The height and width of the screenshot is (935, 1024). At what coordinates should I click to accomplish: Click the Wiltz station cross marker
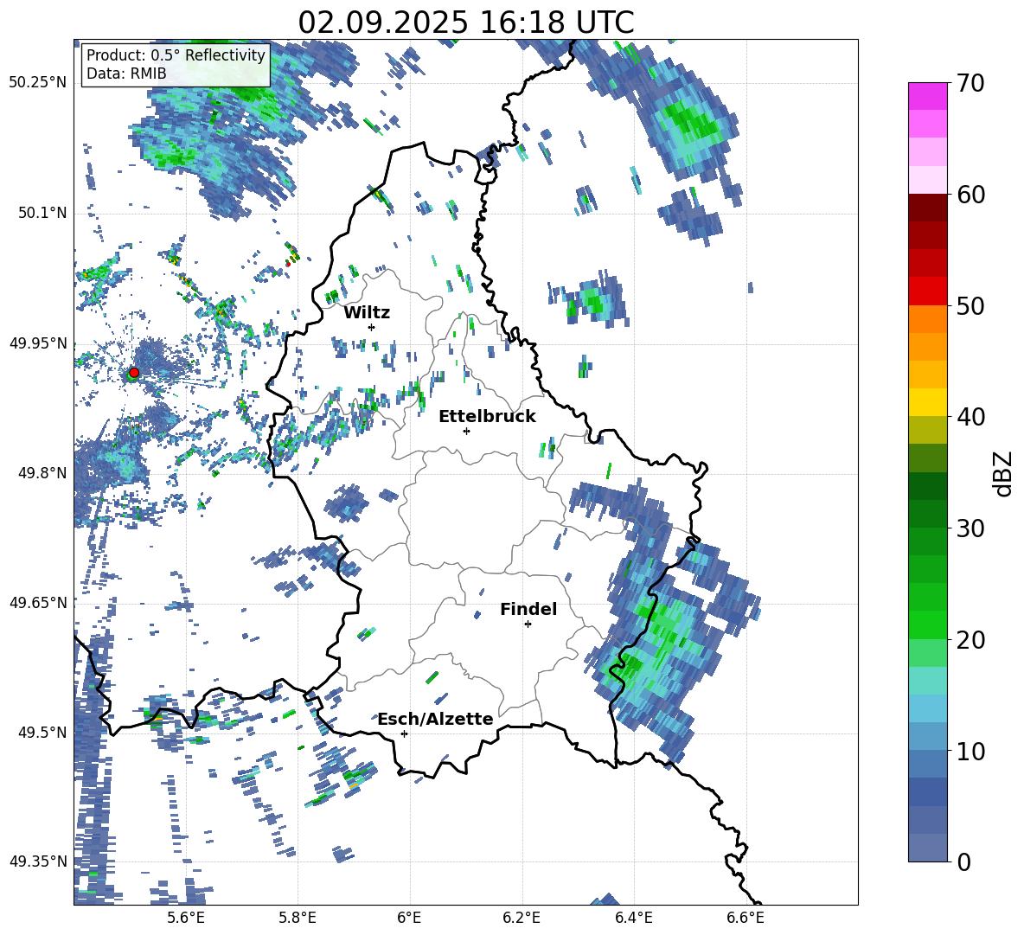[372, 327]
